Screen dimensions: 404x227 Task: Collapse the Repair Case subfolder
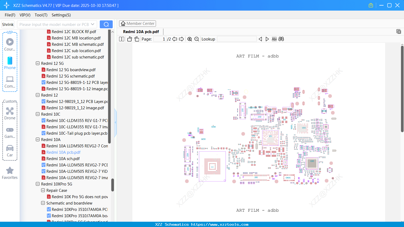[x=43, y=190]
